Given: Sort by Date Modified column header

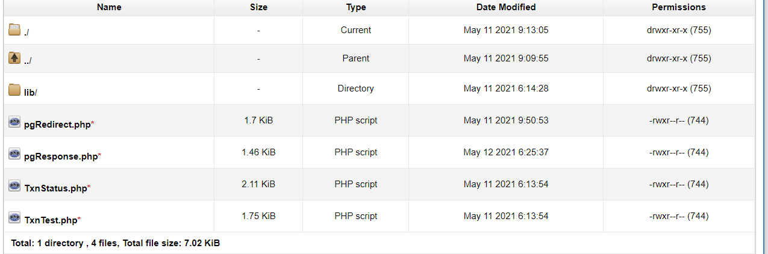Looking at the screenshot, I should coord(506,7).
